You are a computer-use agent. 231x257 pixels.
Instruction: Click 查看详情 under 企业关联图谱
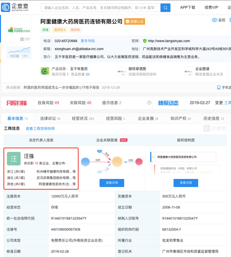pos(112,183)
